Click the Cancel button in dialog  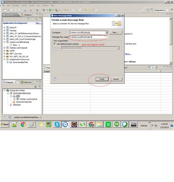116,79
